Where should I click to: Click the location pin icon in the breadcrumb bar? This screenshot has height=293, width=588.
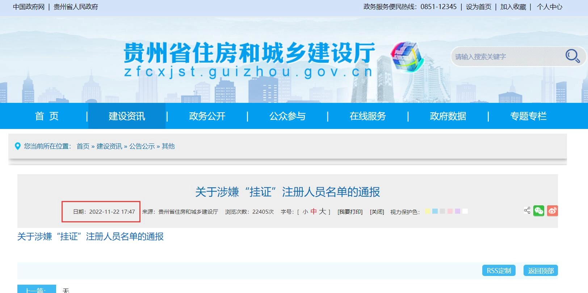pos(17,146)
